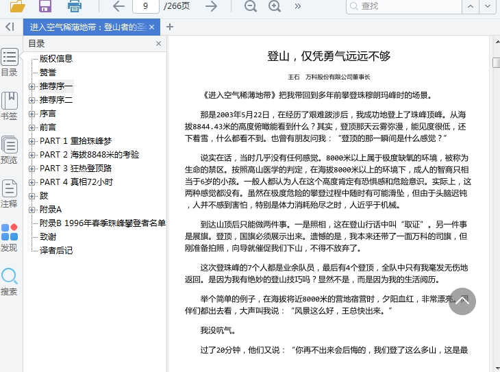The width and height of the screenshot is (500, 372).
Task: Expand the PART 4 真相72小时 node
Action: [32, 182]
